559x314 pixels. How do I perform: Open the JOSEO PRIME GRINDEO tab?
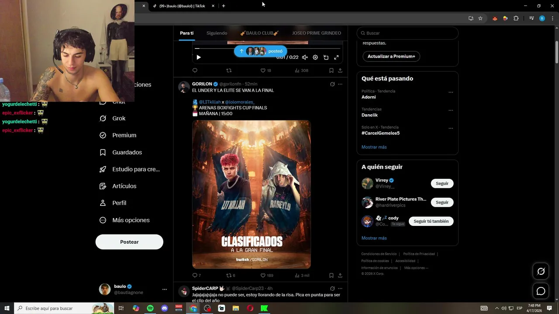click(x=317, y=33)
